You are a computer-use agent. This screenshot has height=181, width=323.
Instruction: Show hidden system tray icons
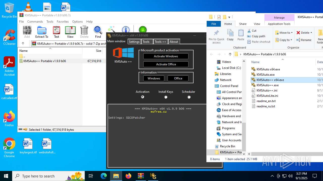point(272,176)
